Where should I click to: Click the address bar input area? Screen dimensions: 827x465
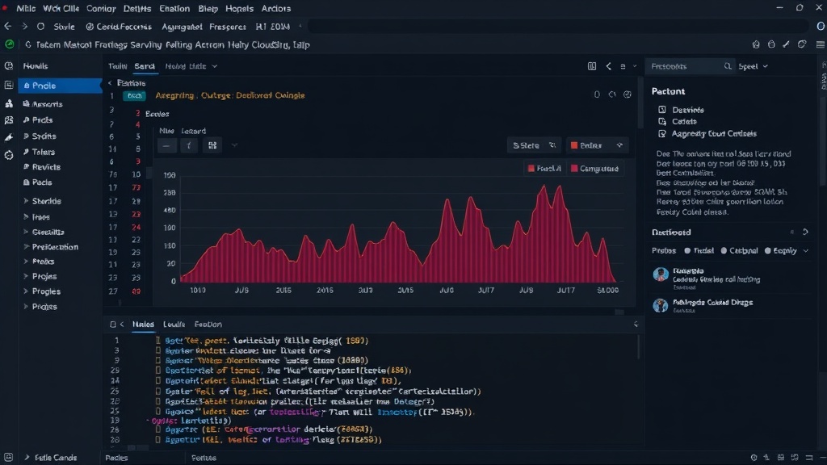click(x=558, y=27)
